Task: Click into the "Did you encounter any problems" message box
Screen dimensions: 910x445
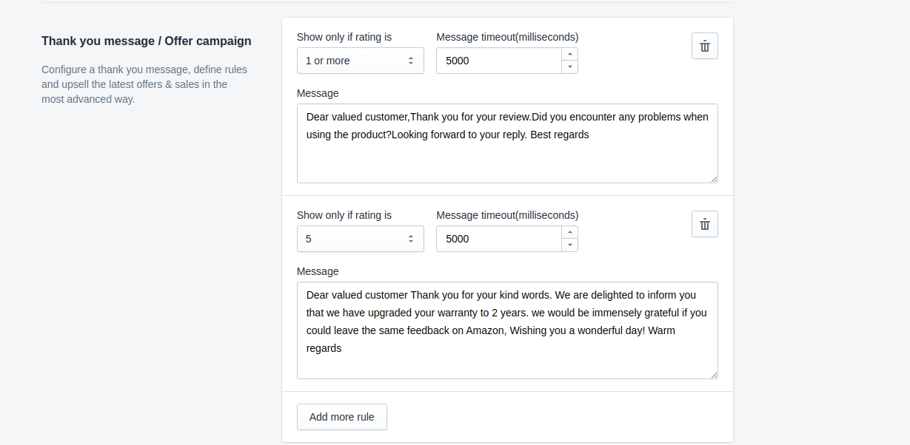Action: click(x=506, y=143)
